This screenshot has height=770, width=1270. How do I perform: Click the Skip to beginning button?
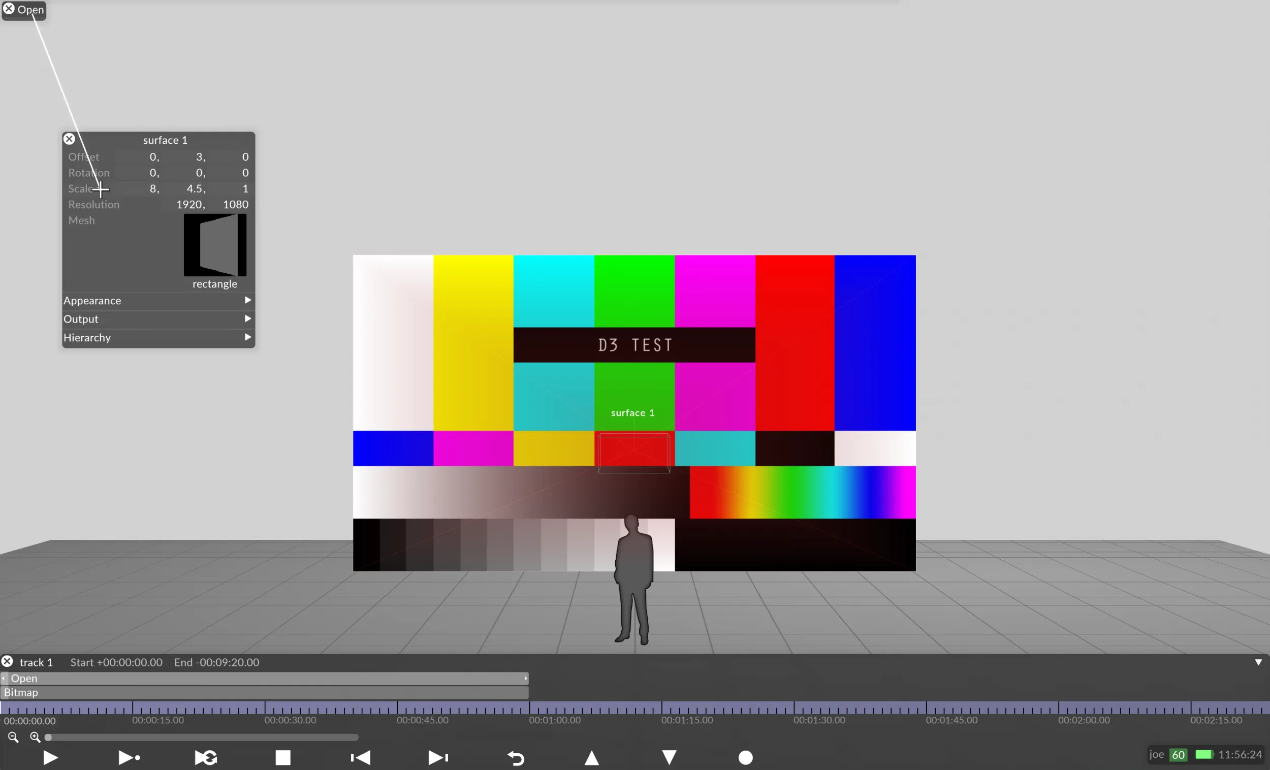(359, 758)
